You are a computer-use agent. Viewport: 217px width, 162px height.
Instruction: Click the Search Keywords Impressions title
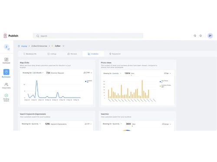(x=33, y=114)
